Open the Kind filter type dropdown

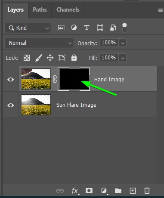click(x=28, y=28)
